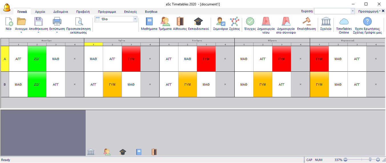Click the TimeTables Online cloud icon

[x=344, y=22]
